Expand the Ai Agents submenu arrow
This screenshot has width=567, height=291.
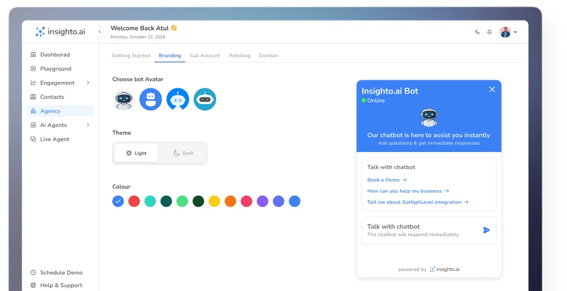click(x=88, y=125)
